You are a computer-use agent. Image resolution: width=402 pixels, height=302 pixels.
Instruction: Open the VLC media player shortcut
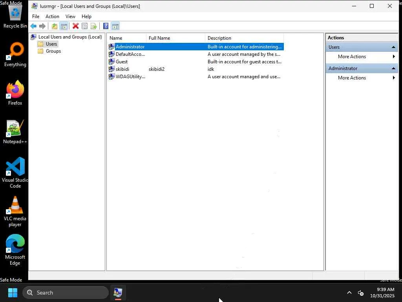15,211
